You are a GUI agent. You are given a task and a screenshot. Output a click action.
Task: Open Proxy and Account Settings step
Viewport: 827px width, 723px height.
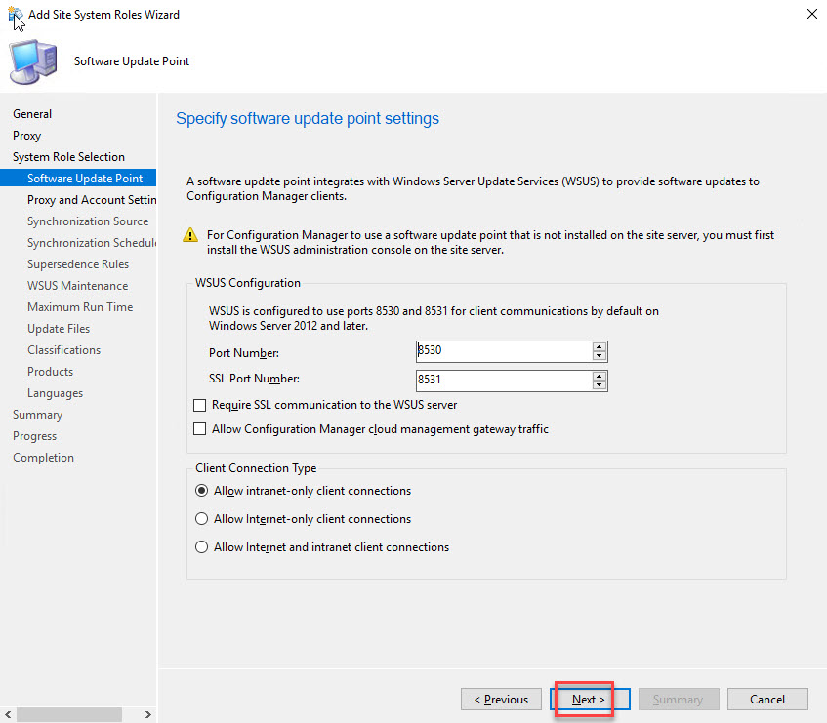click(92, 200)
